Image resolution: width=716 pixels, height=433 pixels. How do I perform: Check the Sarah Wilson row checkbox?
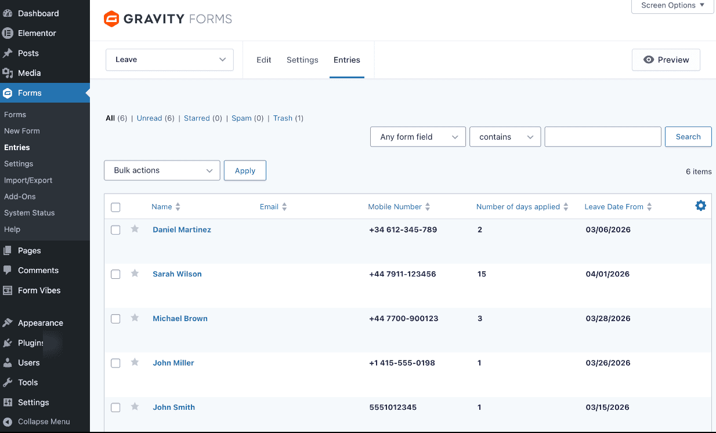(x=115, y=274)
